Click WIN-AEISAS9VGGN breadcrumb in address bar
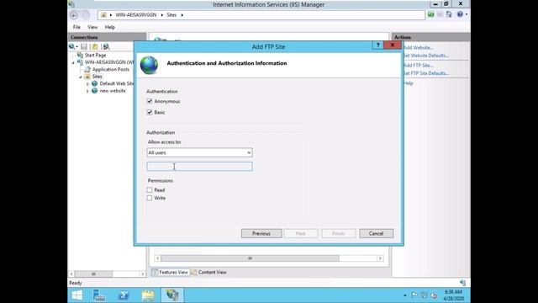The image size is (538, 303). click(x=136, y=15)
